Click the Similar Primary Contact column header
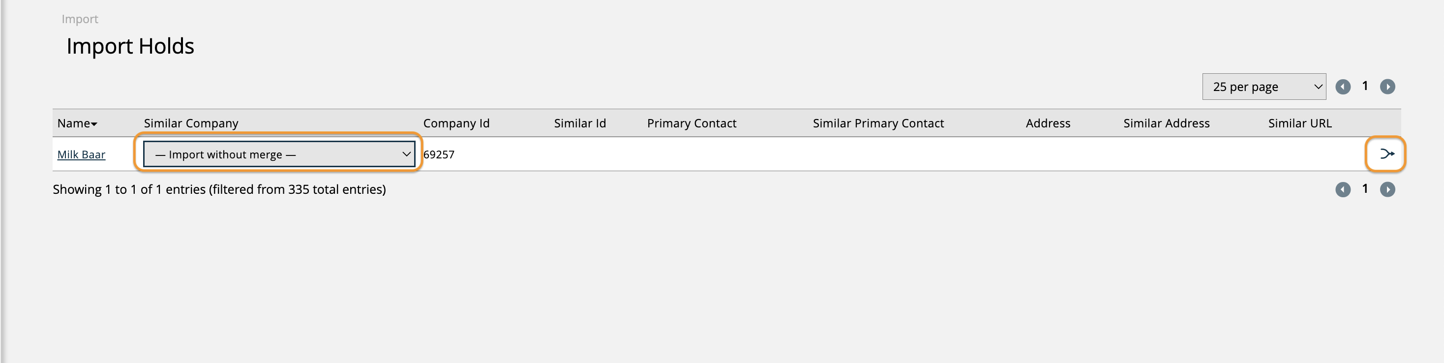The image size is (1444, 363). (878, 123)
